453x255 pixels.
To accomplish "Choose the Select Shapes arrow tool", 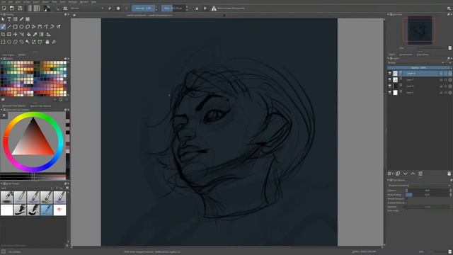I will click(3, 19).
